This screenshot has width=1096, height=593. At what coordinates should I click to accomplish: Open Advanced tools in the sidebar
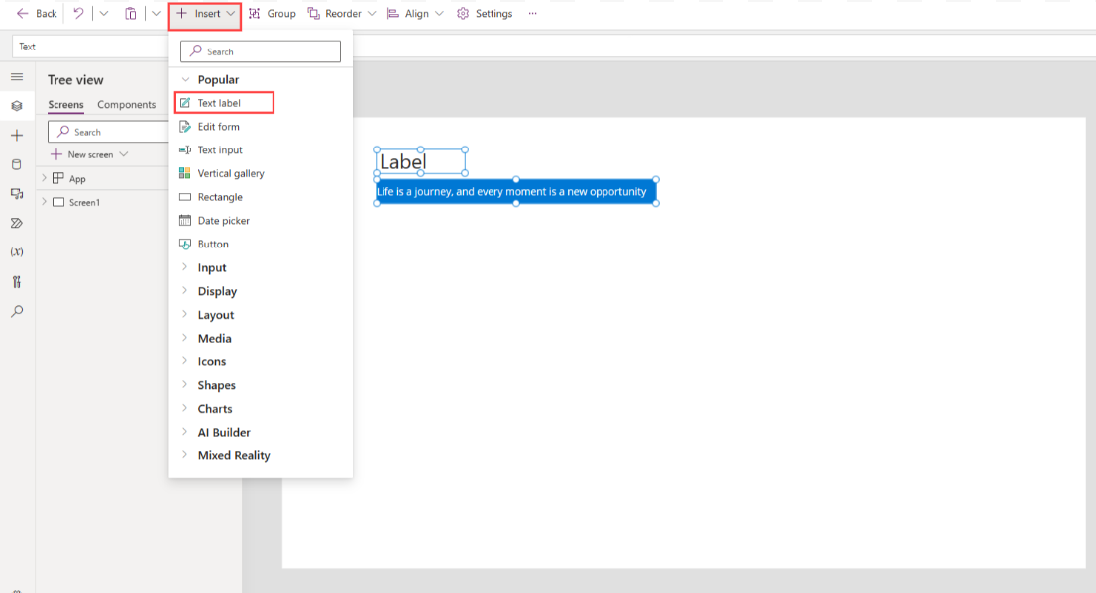point(16,281)
